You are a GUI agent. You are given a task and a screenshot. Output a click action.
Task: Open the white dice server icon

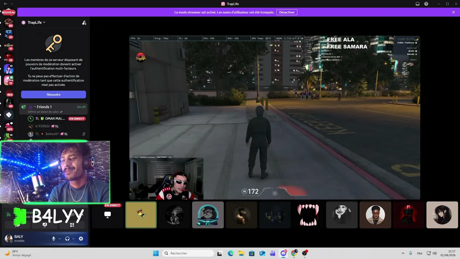[x=9, y=115]
